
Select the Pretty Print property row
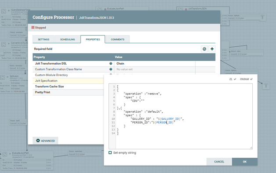68,92
